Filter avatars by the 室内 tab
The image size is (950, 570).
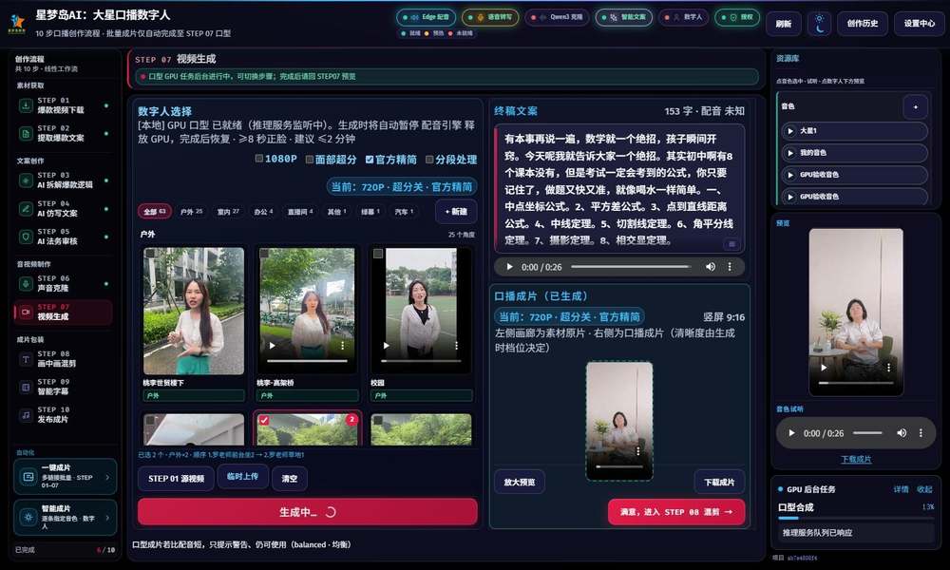coord(228,212)
